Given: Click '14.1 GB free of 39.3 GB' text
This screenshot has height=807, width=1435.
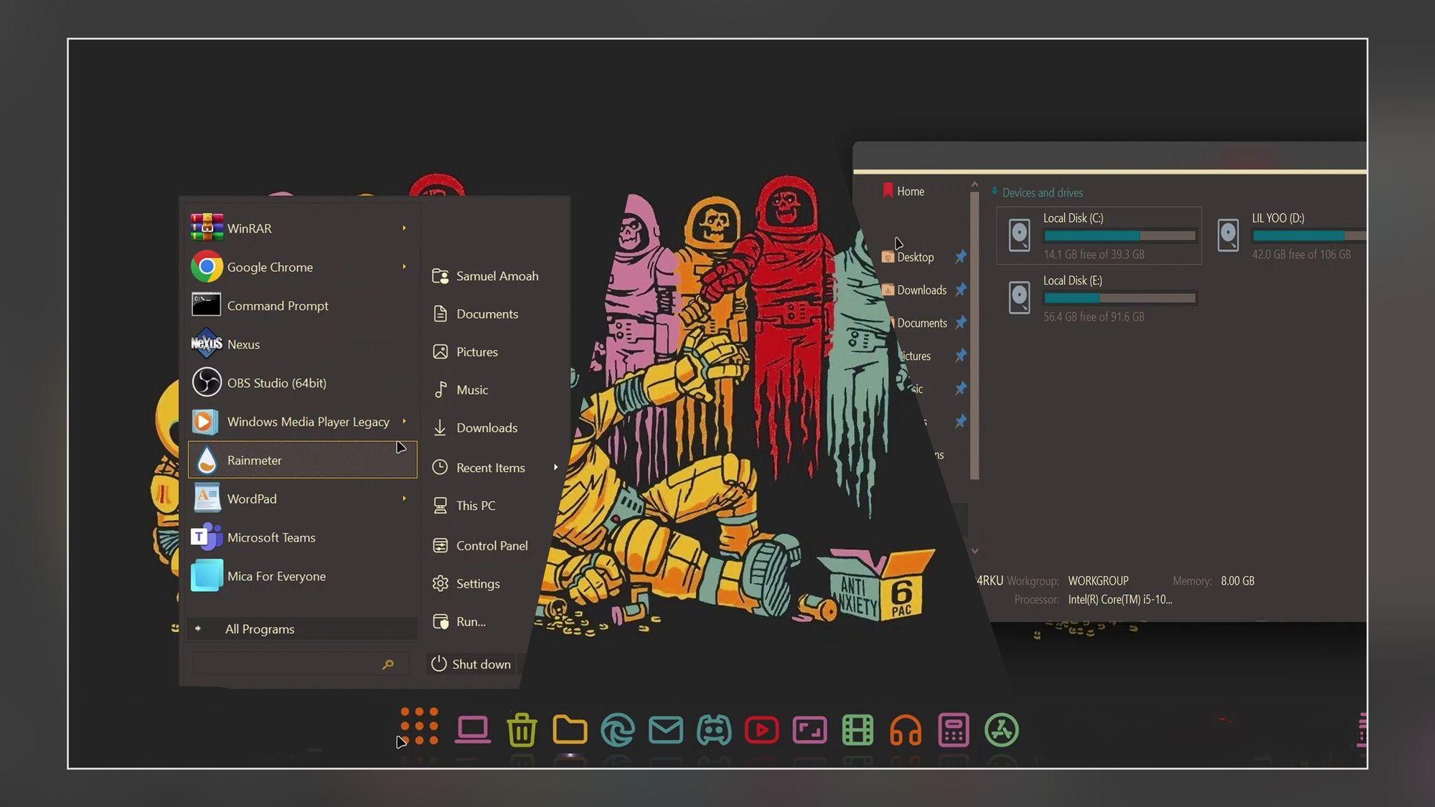Looking at the screenshot, I should (x=1094, y=255).
